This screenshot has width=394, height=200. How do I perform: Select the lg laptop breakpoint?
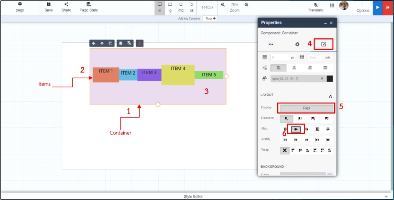[170, 7]
